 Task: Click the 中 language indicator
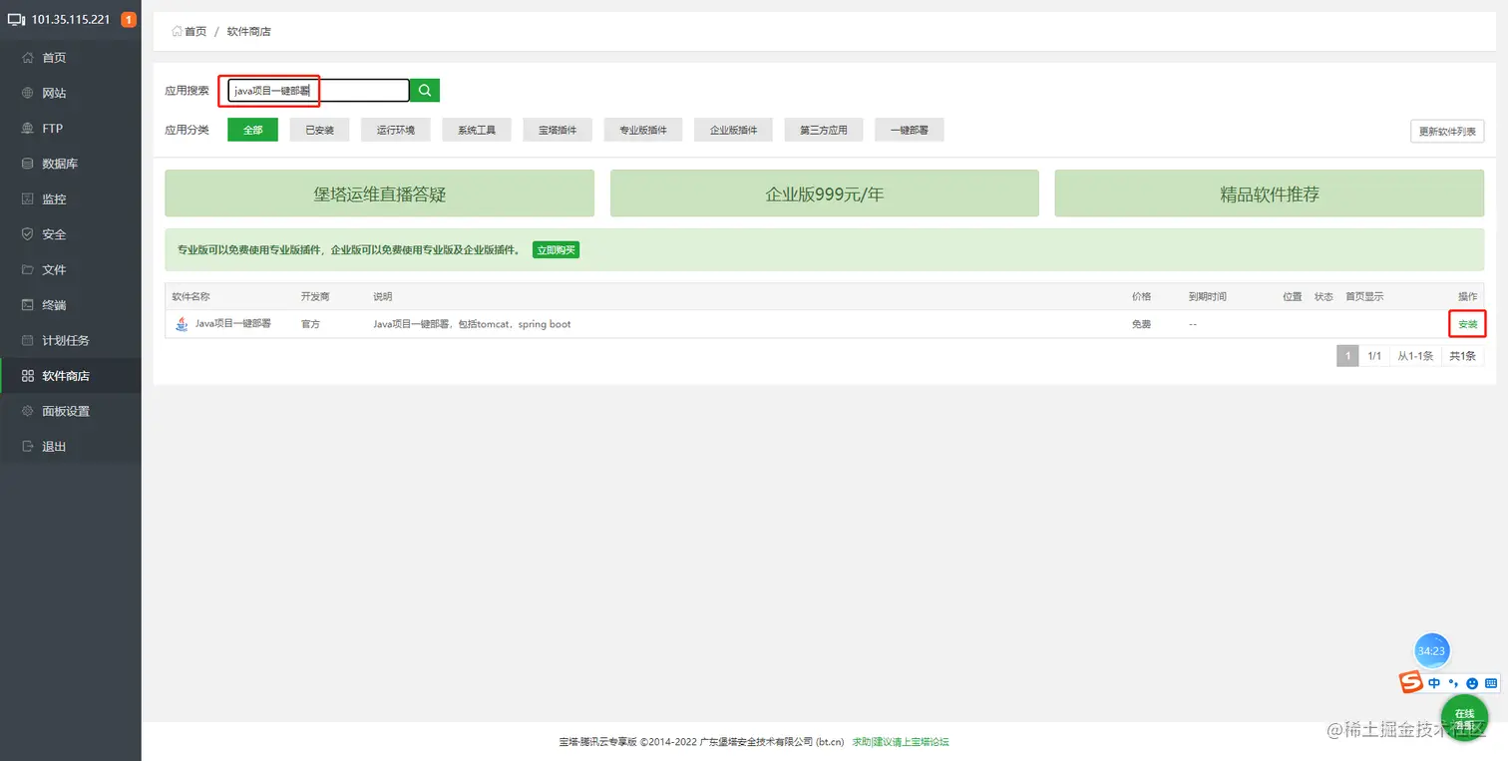[1434, 683]
